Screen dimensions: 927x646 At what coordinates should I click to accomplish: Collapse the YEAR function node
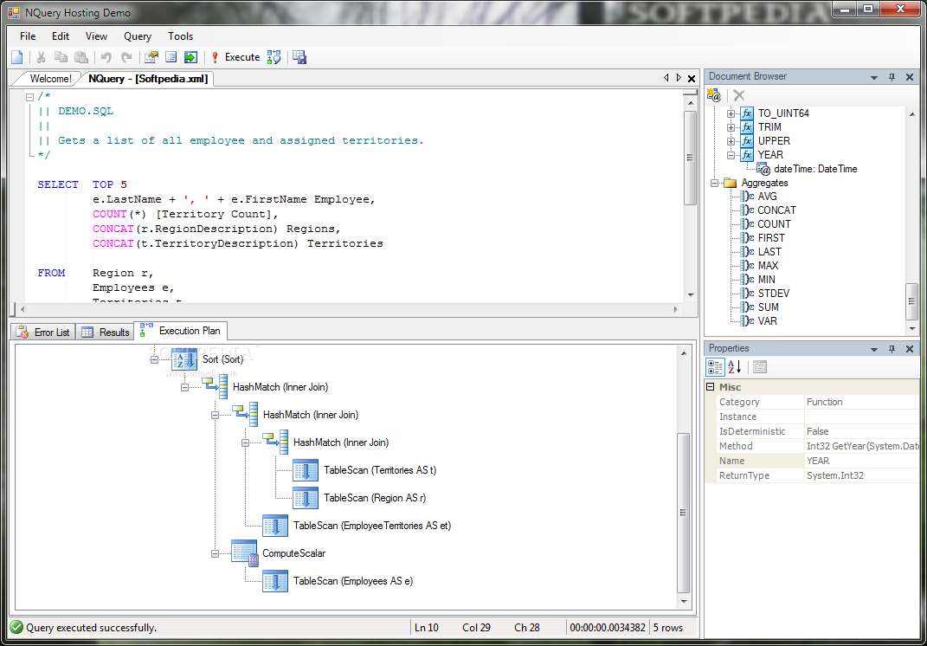(x=731, y=155)
